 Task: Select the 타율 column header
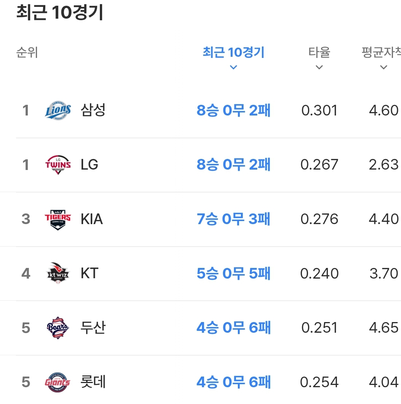point(319,53)
